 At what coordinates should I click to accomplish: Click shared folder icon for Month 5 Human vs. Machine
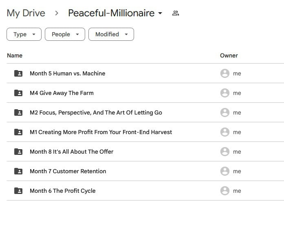pyautogui.click(x=18, y=73)
